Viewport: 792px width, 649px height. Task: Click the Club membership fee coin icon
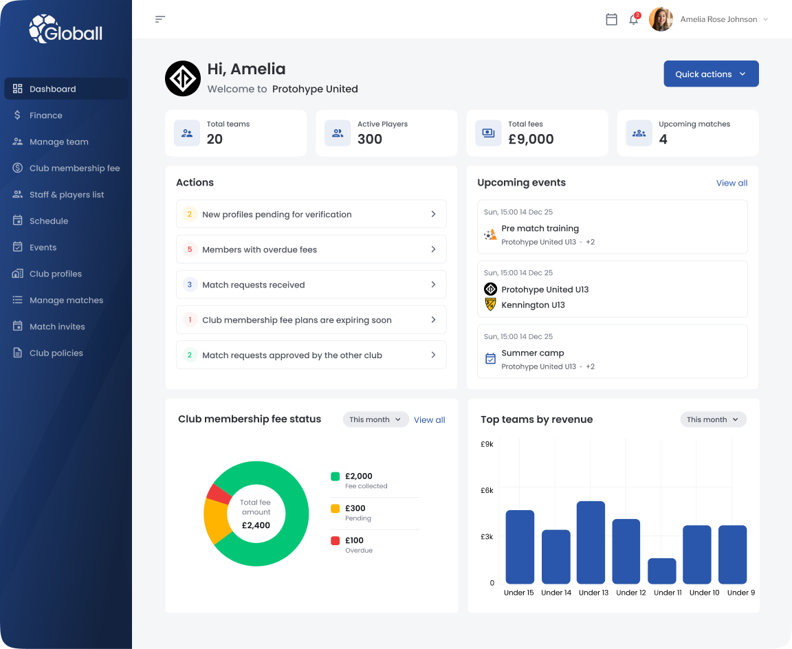18,168
